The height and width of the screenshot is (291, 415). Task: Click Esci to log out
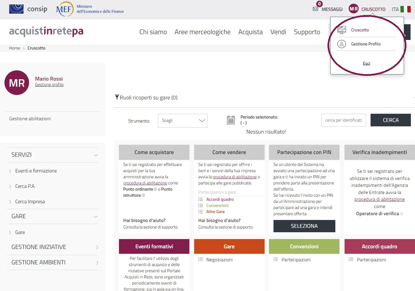[366, 64]
